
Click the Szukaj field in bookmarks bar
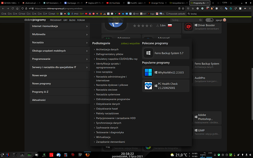[x=219, y=14]
